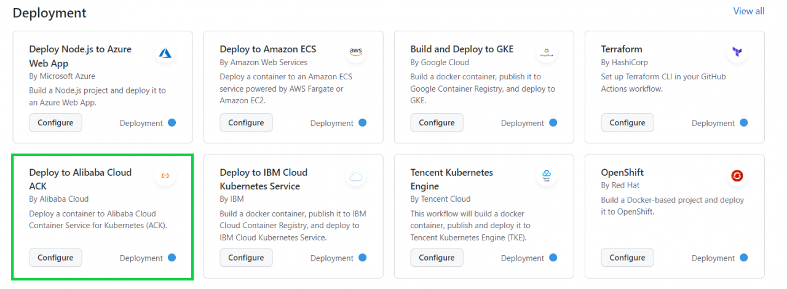The height and width of the screenshot is (289, 787).
Task: Click blue Deployment dot on GKE card
Action: tap(553, 122)
